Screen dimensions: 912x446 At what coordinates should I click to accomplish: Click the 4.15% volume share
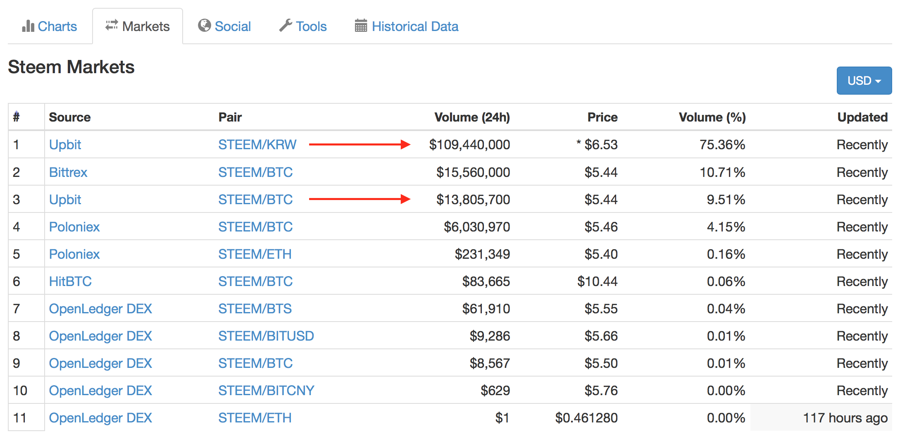tap(726, 227)
